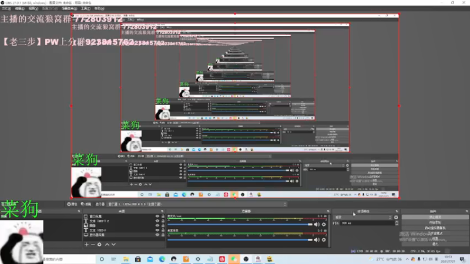
Task: Mute the 桌面音频 speaker icon
Action: [x=317, y=240]
